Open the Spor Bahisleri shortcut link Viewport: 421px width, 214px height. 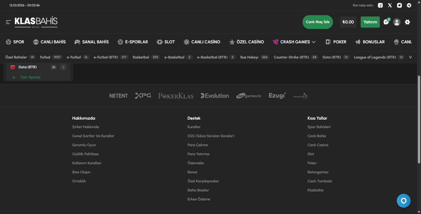[x=319, y=127]
